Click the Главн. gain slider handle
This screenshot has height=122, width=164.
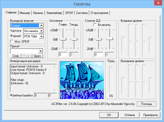click(x=63, y=39)
